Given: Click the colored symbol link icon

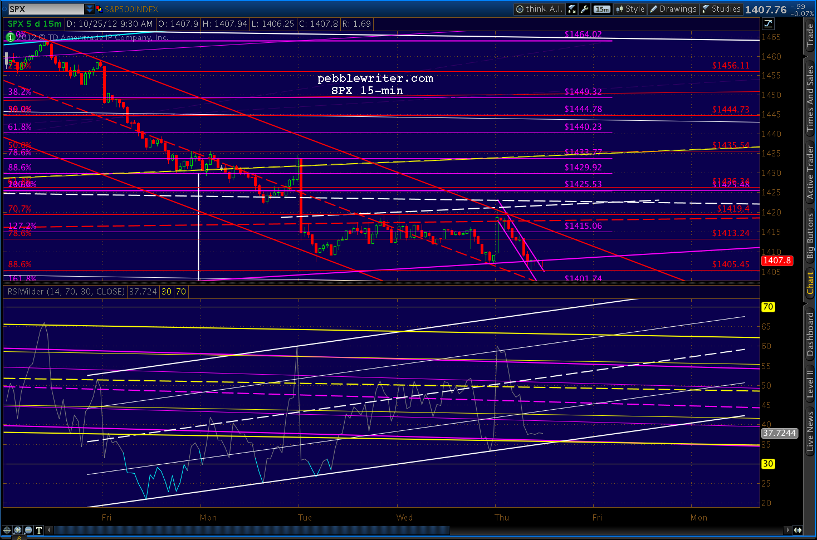Looking at the screenshot, I should click(x=99, y=9).
